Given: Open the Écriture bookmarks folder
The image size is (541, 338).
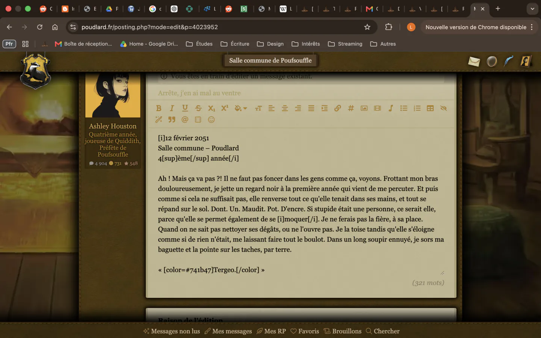Looking at the screenshot, I should coord(235,44).
